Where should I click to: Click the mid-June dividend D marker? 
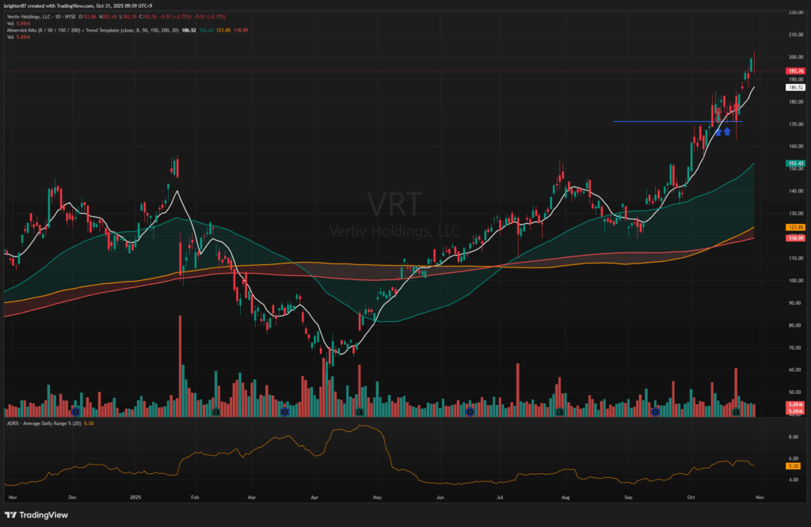tap(470, 412)
